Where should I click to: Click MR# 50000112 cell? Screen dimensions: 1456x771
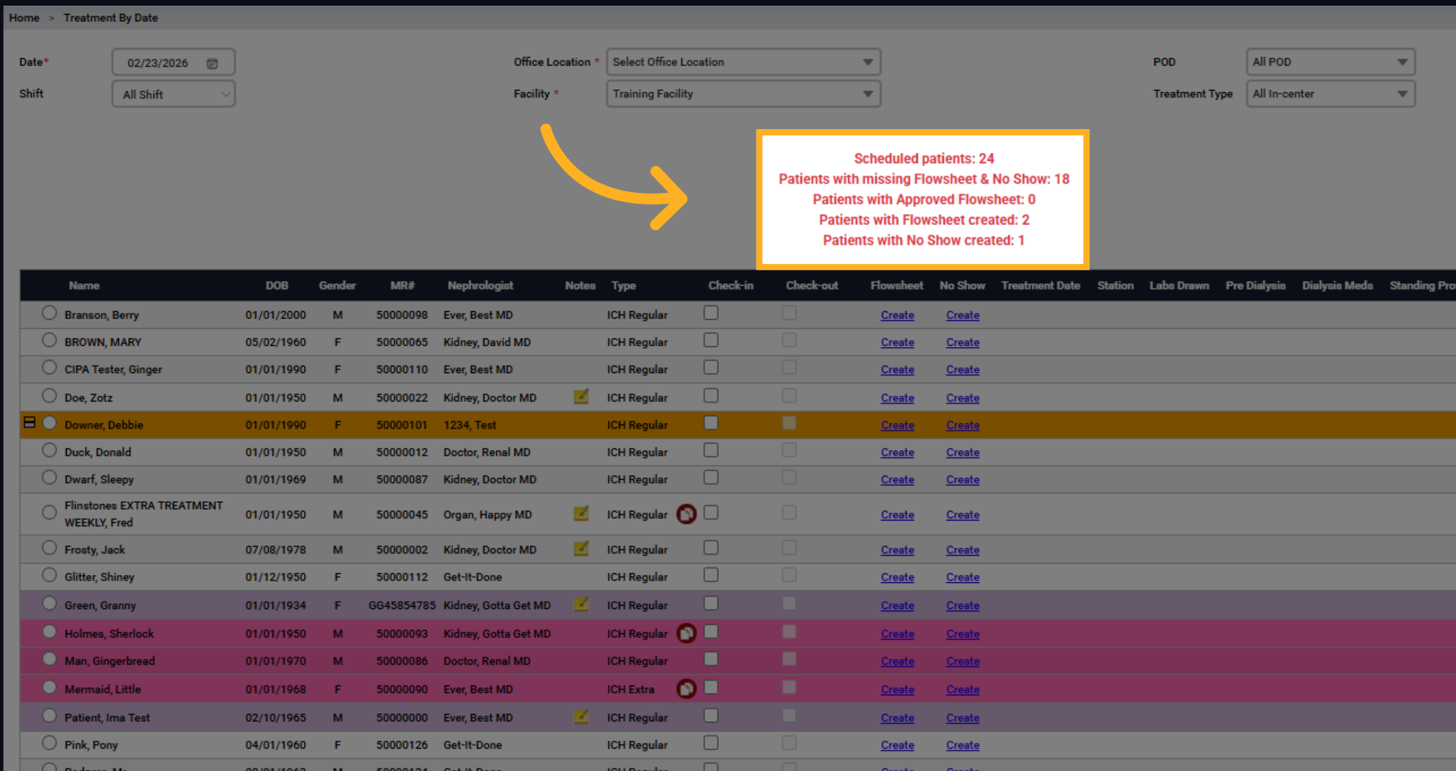point(402,577)
